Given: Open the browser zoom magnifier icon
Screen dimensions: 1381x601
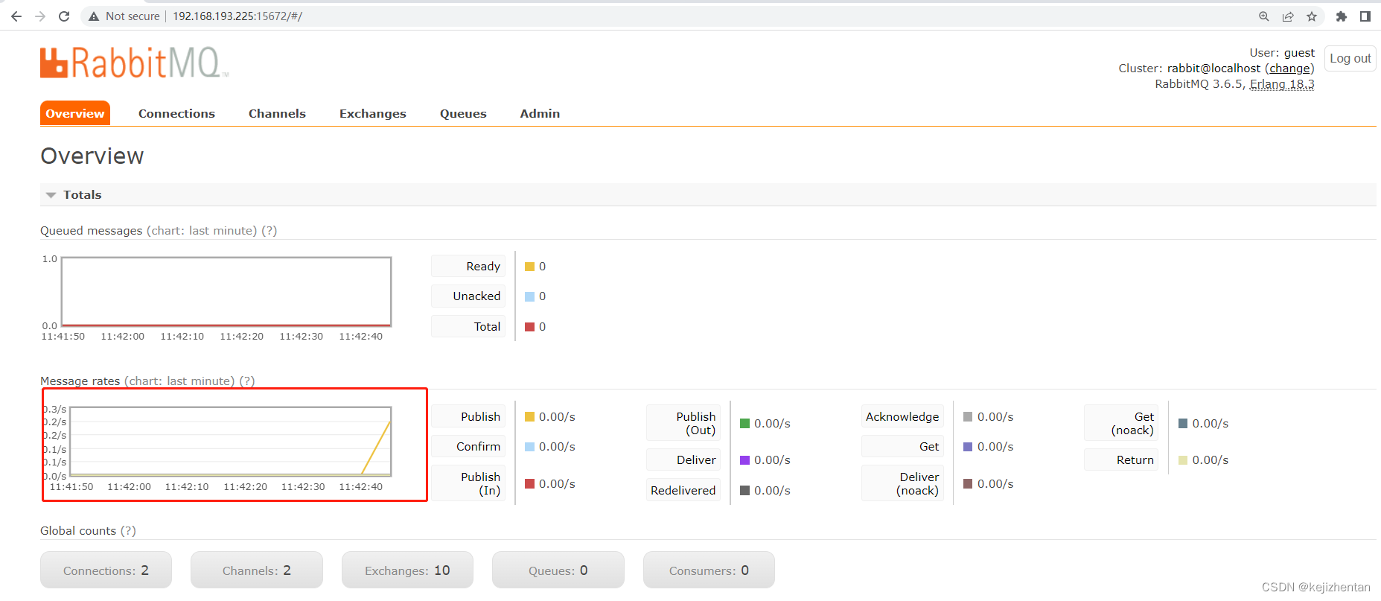Looking at the screenshot, I should tap(1264, 16).
